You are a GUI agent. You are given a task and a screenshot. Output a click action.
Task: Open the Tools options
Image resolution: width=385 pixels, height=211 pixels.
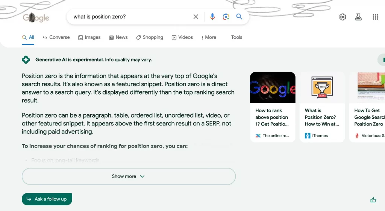point(237,37)
